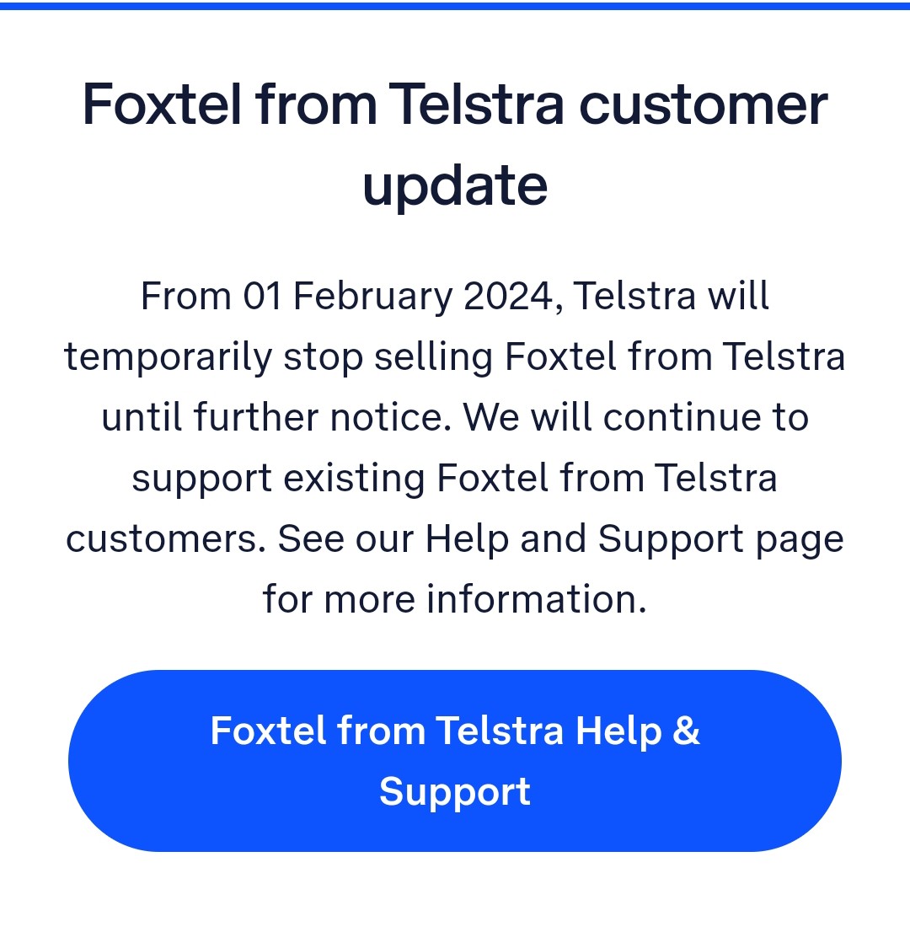This screenshot has width=910, height=948.
Task: Click the "for more information." line
Action: coord(455,599)
